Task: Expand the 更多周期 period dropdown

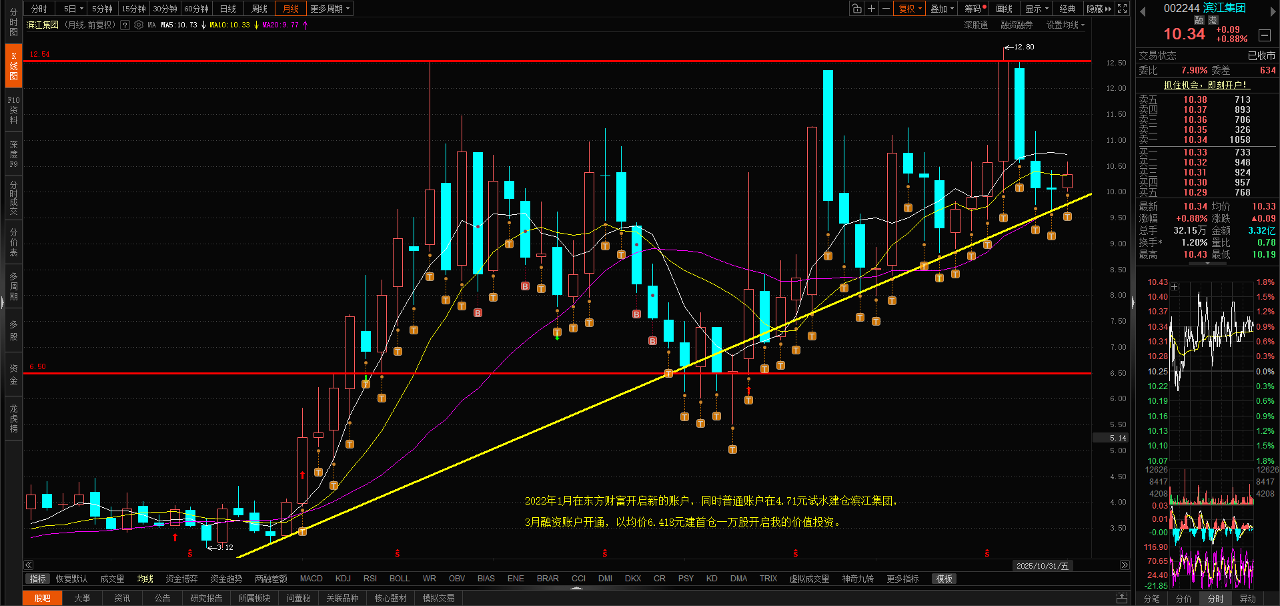Action: 330,9
